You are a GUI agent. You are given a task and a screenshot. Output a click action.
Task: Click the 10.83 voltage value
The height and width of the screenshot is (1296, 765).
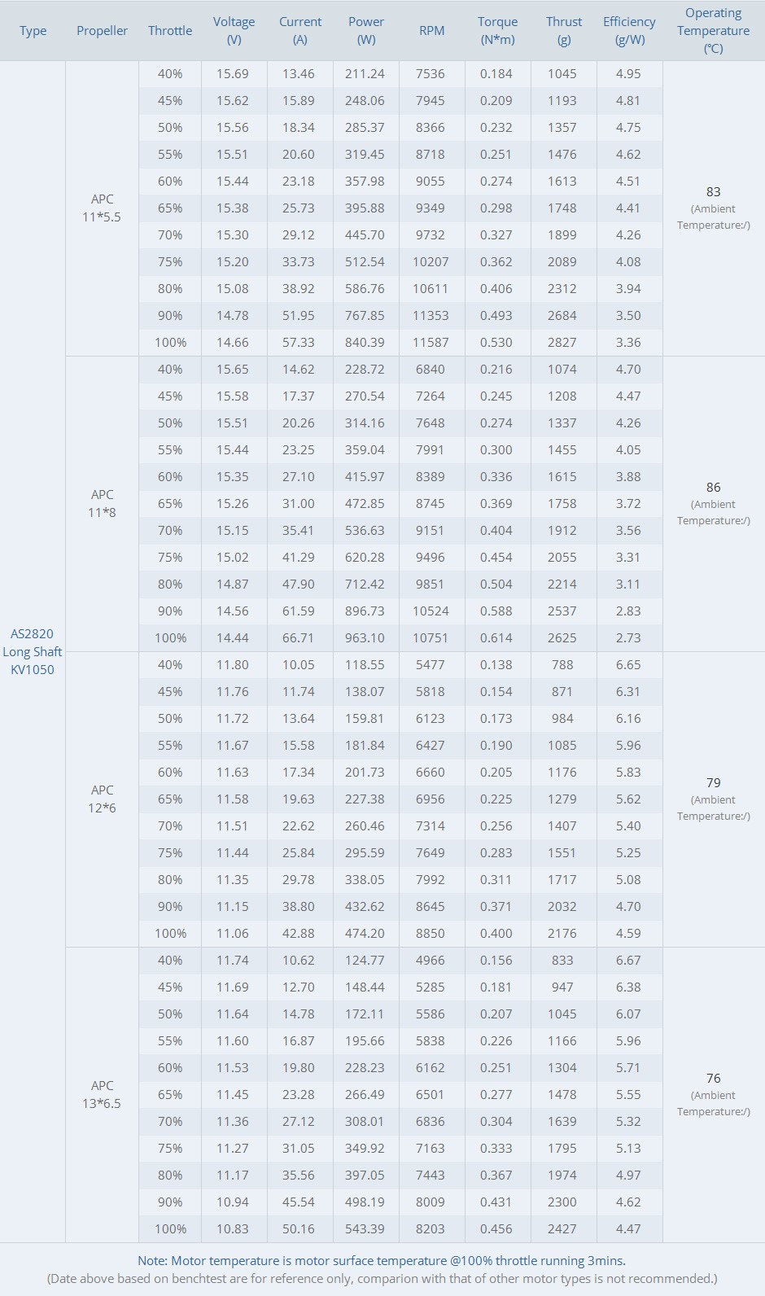(x=233, y=1228)
